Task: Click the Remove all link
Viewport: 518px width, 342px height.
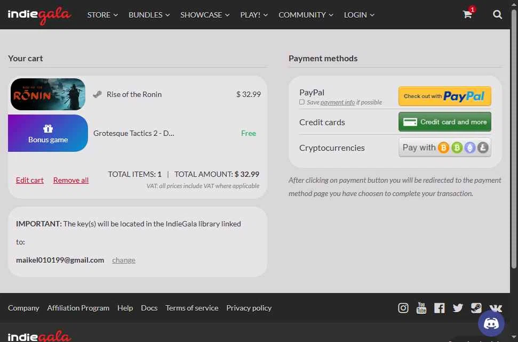Action: click(71, 180)
